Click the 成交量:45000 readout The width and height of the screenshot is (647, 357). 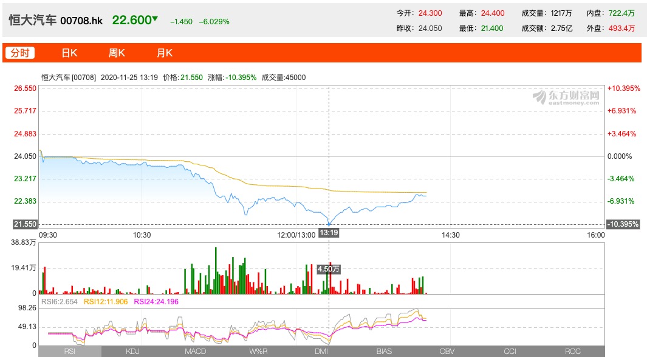[284, 78]
